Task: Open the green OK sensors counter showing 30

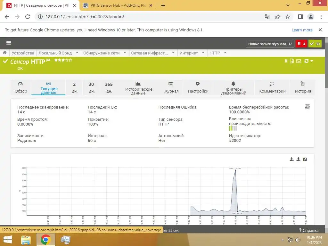Action: click(x=315, y=44)
